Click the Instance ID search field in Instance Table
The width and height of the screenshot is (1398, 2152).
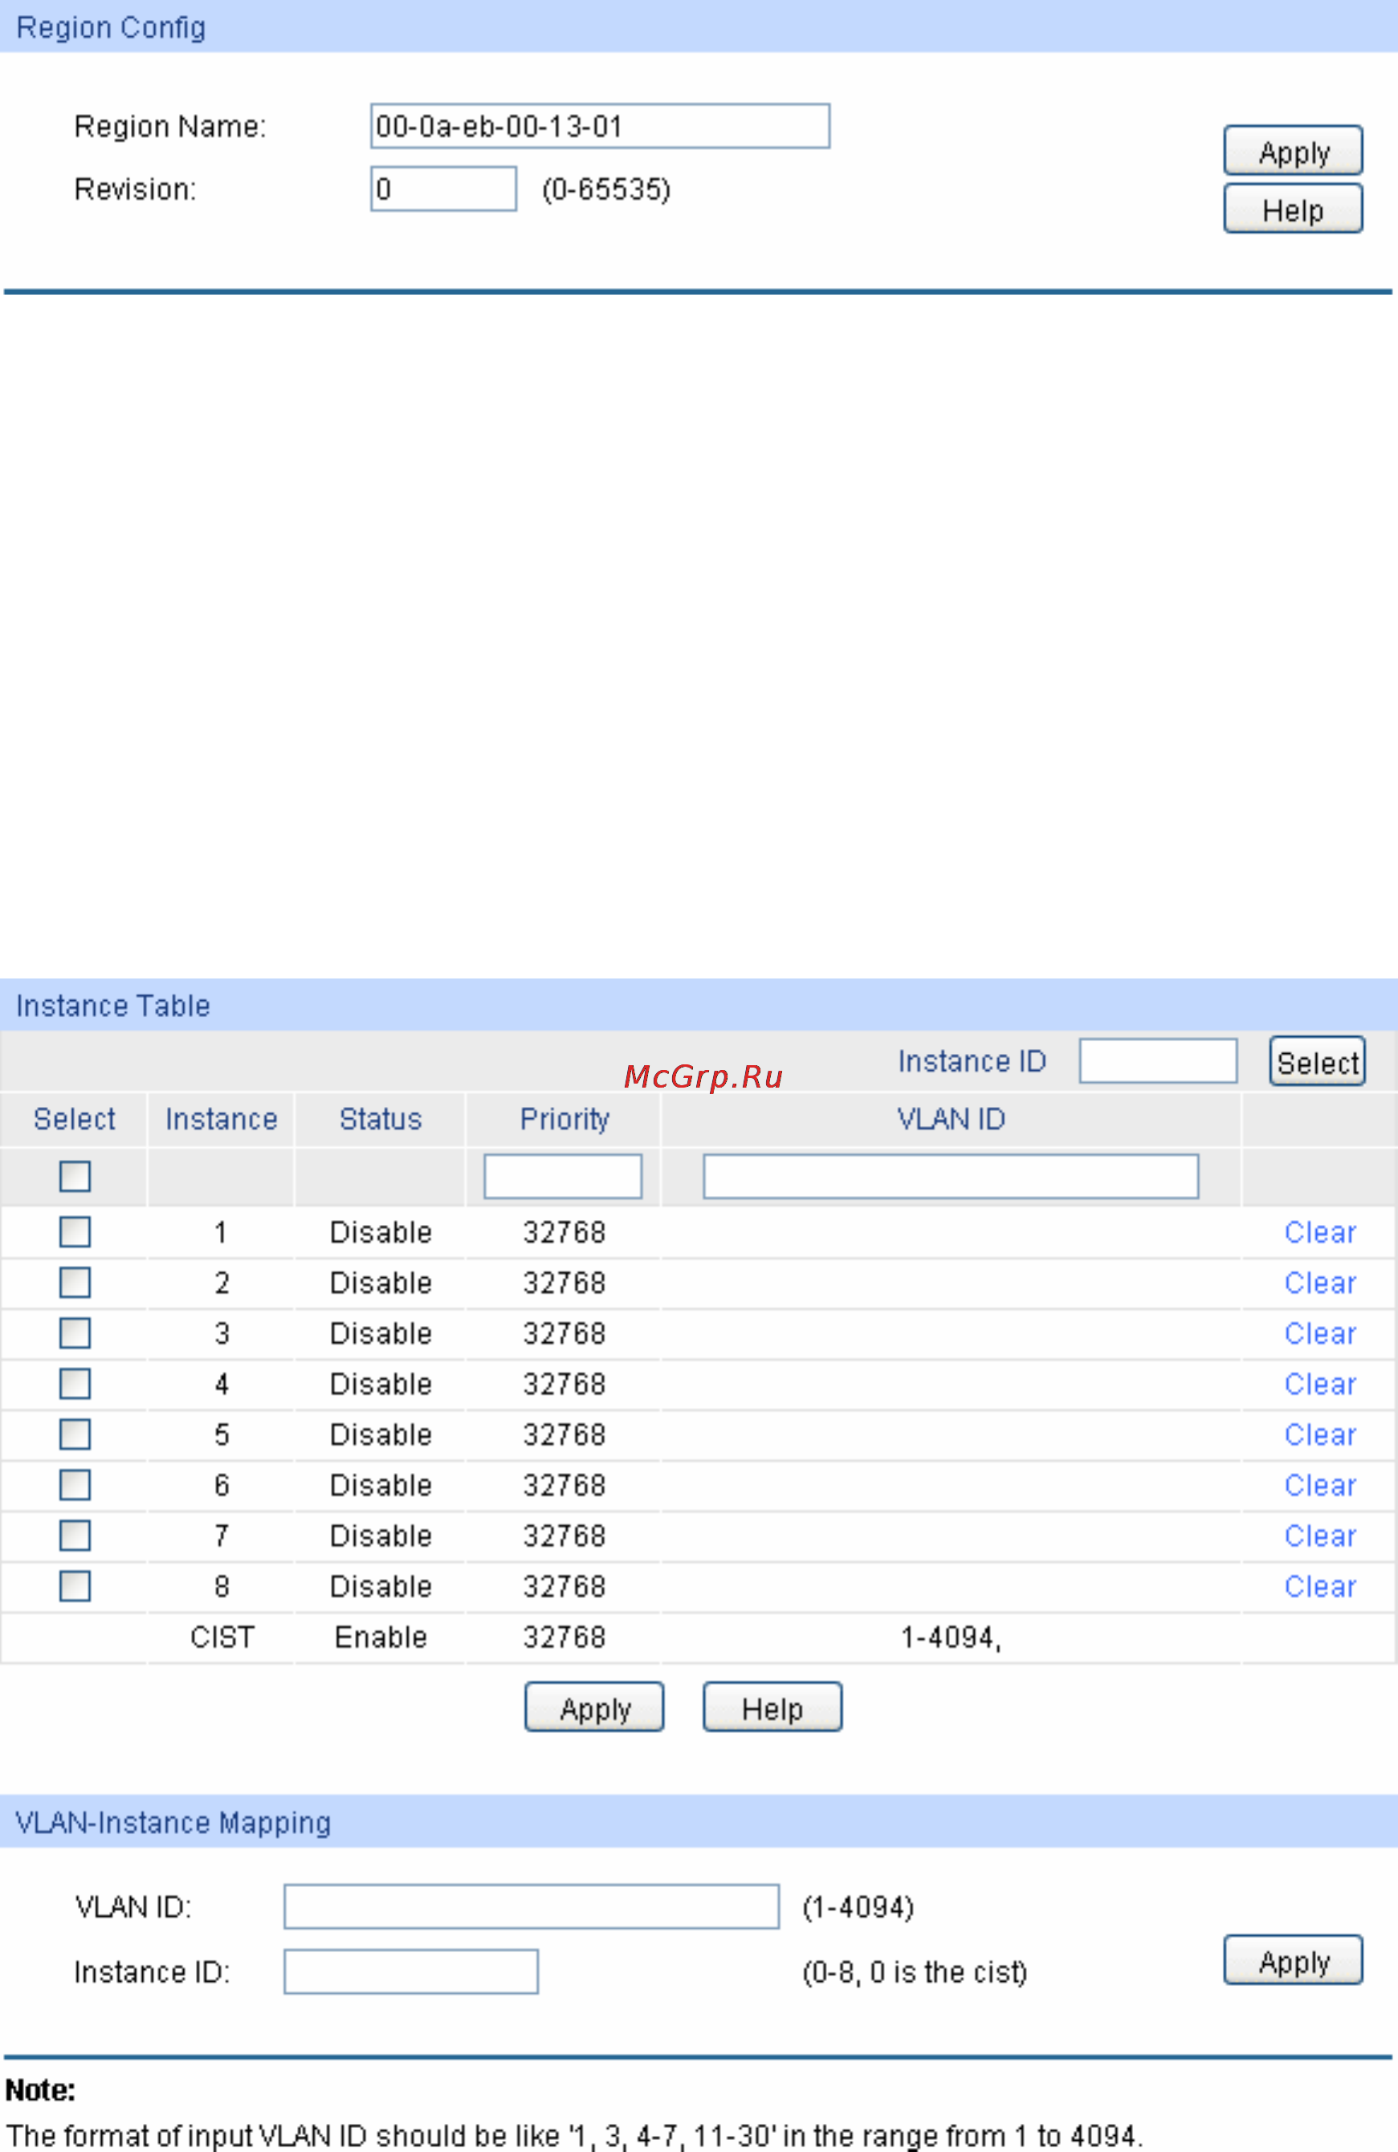[1157, 1060]
